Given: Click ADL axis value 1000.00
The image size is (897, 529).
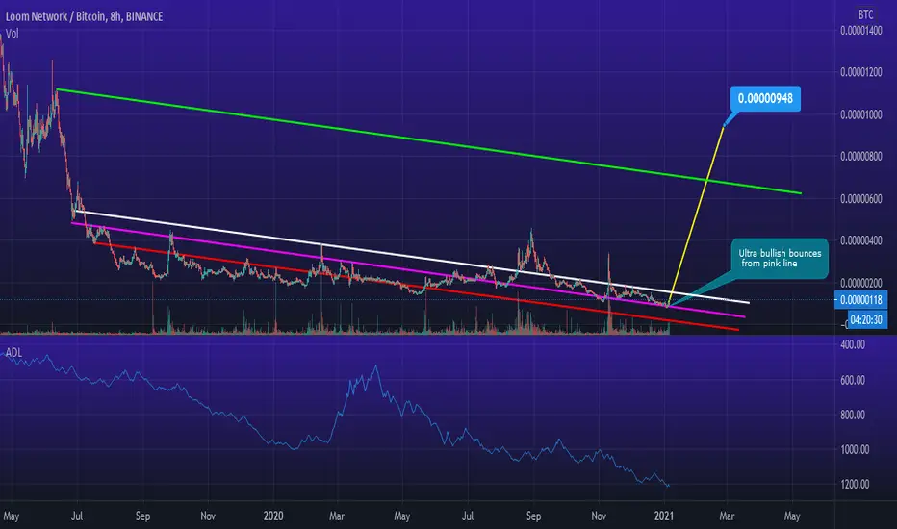Looking at the screenshot, I should point(855,450).
